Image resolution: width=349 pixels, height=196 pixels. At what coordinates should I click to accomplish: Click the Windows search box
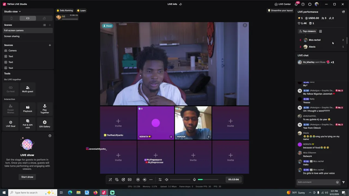point(33,193)
